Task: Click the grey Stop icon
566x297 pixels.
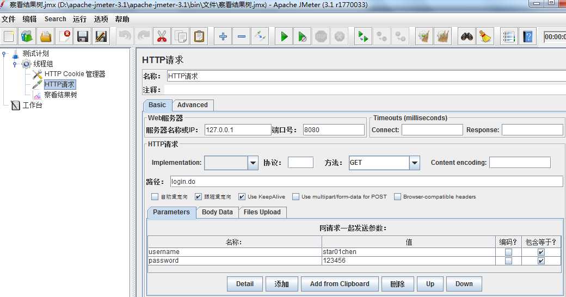Action: click(x=321, y=36)
